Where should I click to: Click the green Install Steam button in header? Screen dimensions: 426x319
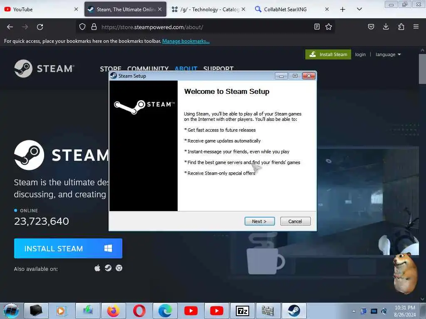tap(328, 54)
